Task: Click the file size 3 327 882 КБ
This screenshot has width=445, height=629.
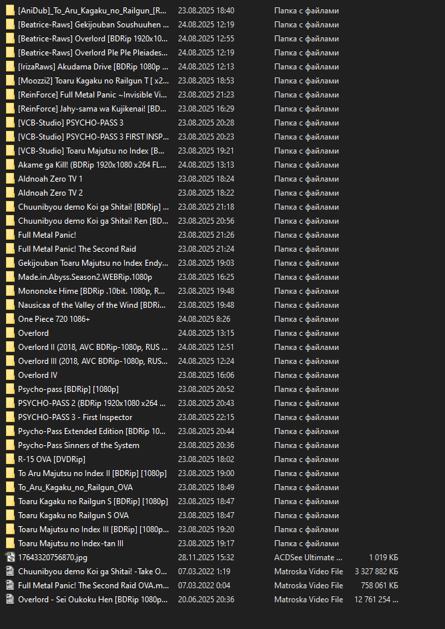Action: tap(376, 571)
